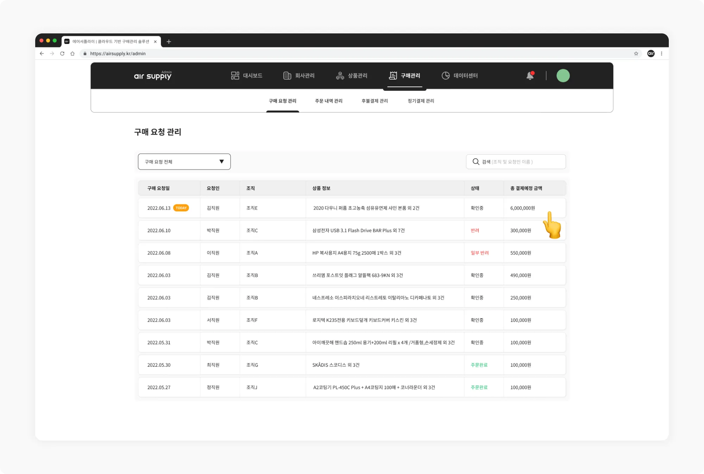Click the browser address bar URL

tap(118, 53)
